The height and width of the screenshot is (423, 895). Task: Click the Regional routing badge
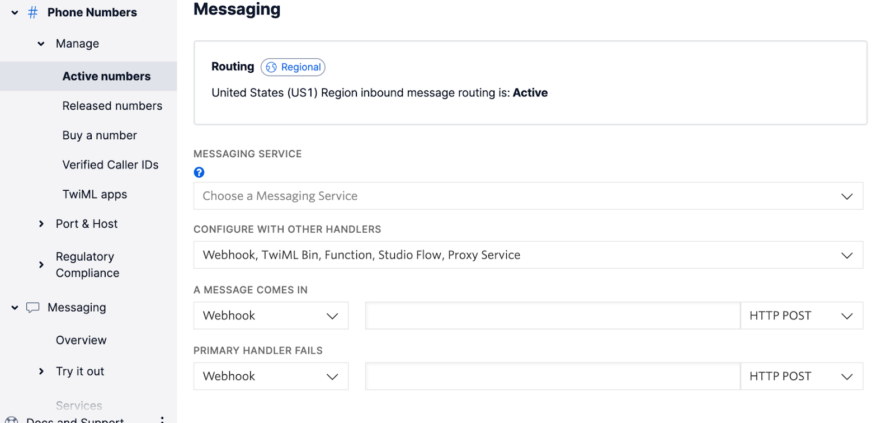coord(293,67)
